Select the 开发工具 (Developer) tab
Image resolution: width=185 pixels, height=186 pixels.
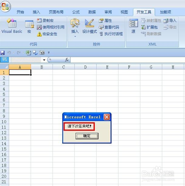pyautogui.click(x=144, y=12)
